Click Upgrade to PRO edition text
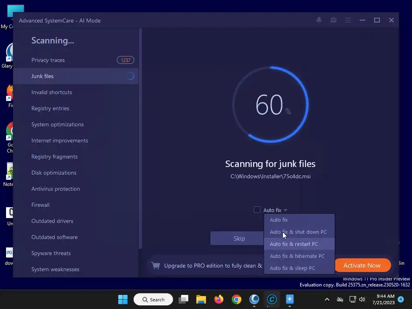The width and height of the screenshot is (412, 309). point(213,266)
